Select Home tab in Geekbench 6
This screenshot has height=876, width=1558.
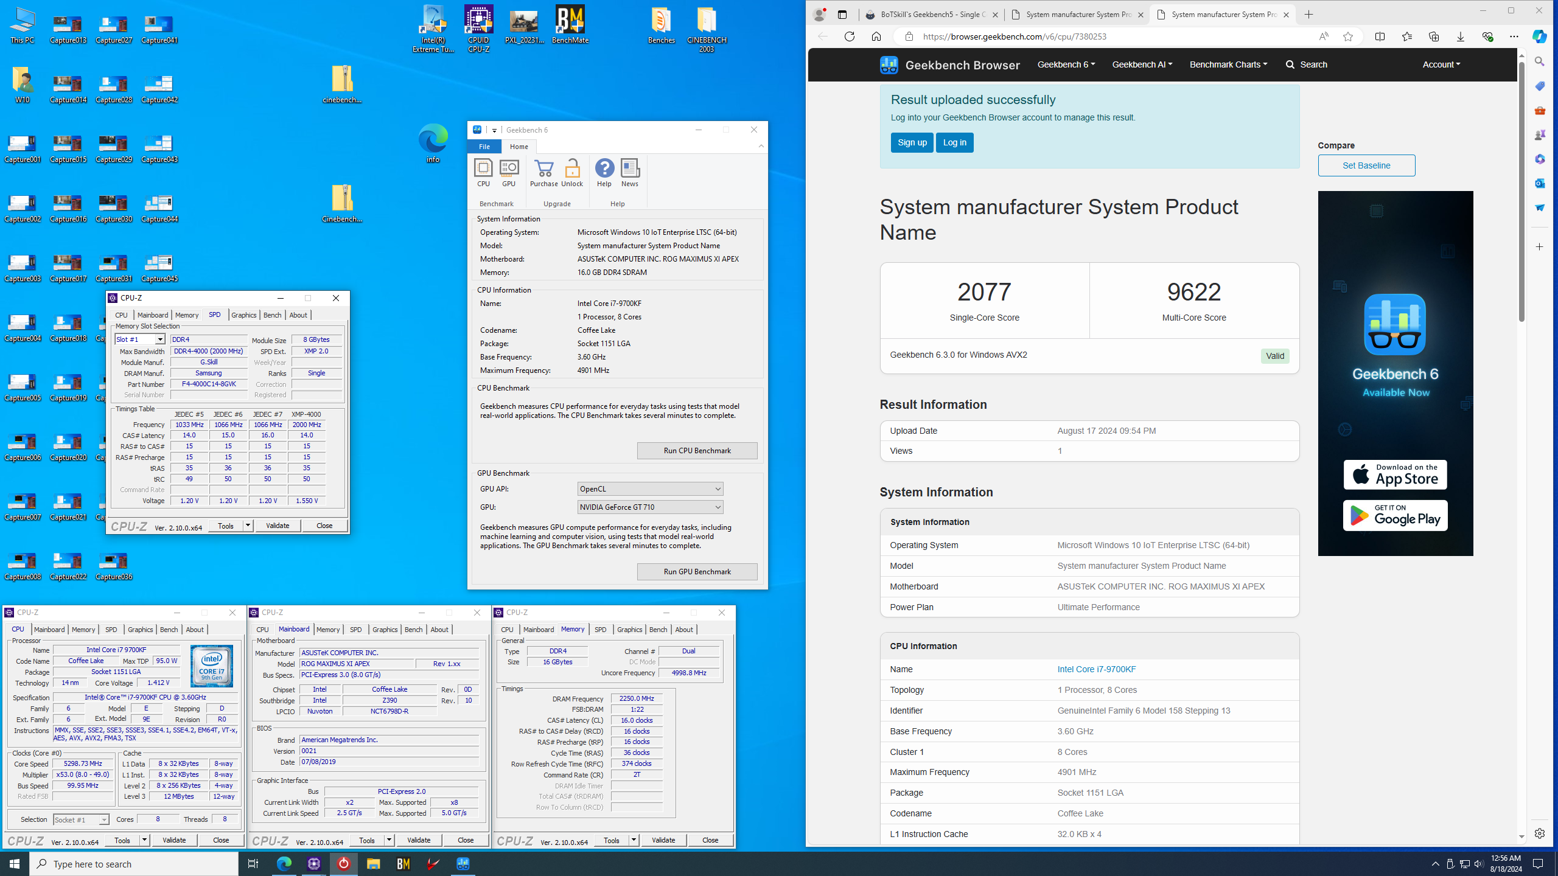(x=519, y=147)
